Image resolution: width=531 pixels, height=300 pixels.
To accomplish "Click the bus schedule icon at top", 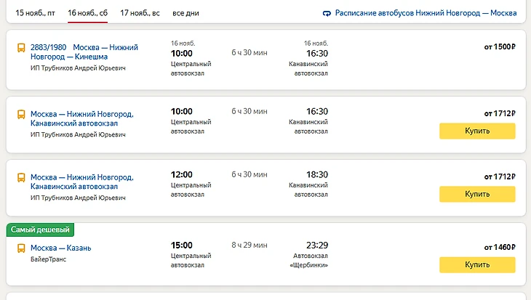I will pyautogui.click(x=327, y=14).
